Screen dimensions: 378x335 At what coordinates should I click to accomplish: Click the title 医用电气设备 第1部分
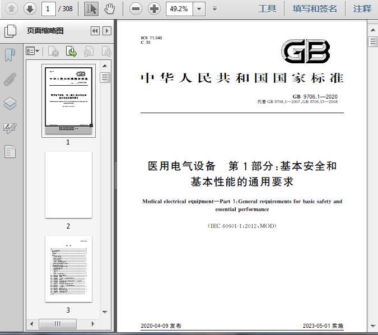click(242, 166)
